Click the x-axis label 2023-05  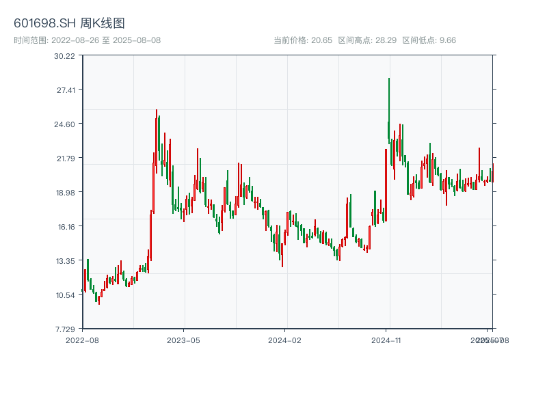click(x=183, y=340)
